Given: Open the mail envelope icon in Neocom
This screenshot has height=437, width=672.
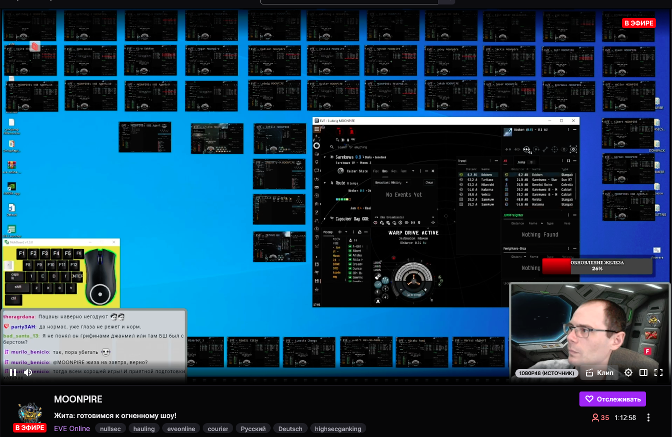Looking at the screenshot, I should (317, 187).
